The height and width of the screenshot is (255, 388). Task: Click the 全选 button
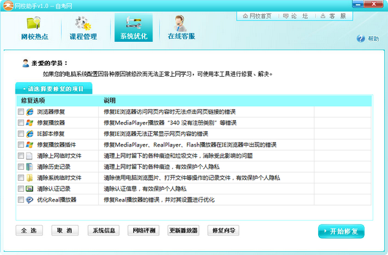pos(29,230)
